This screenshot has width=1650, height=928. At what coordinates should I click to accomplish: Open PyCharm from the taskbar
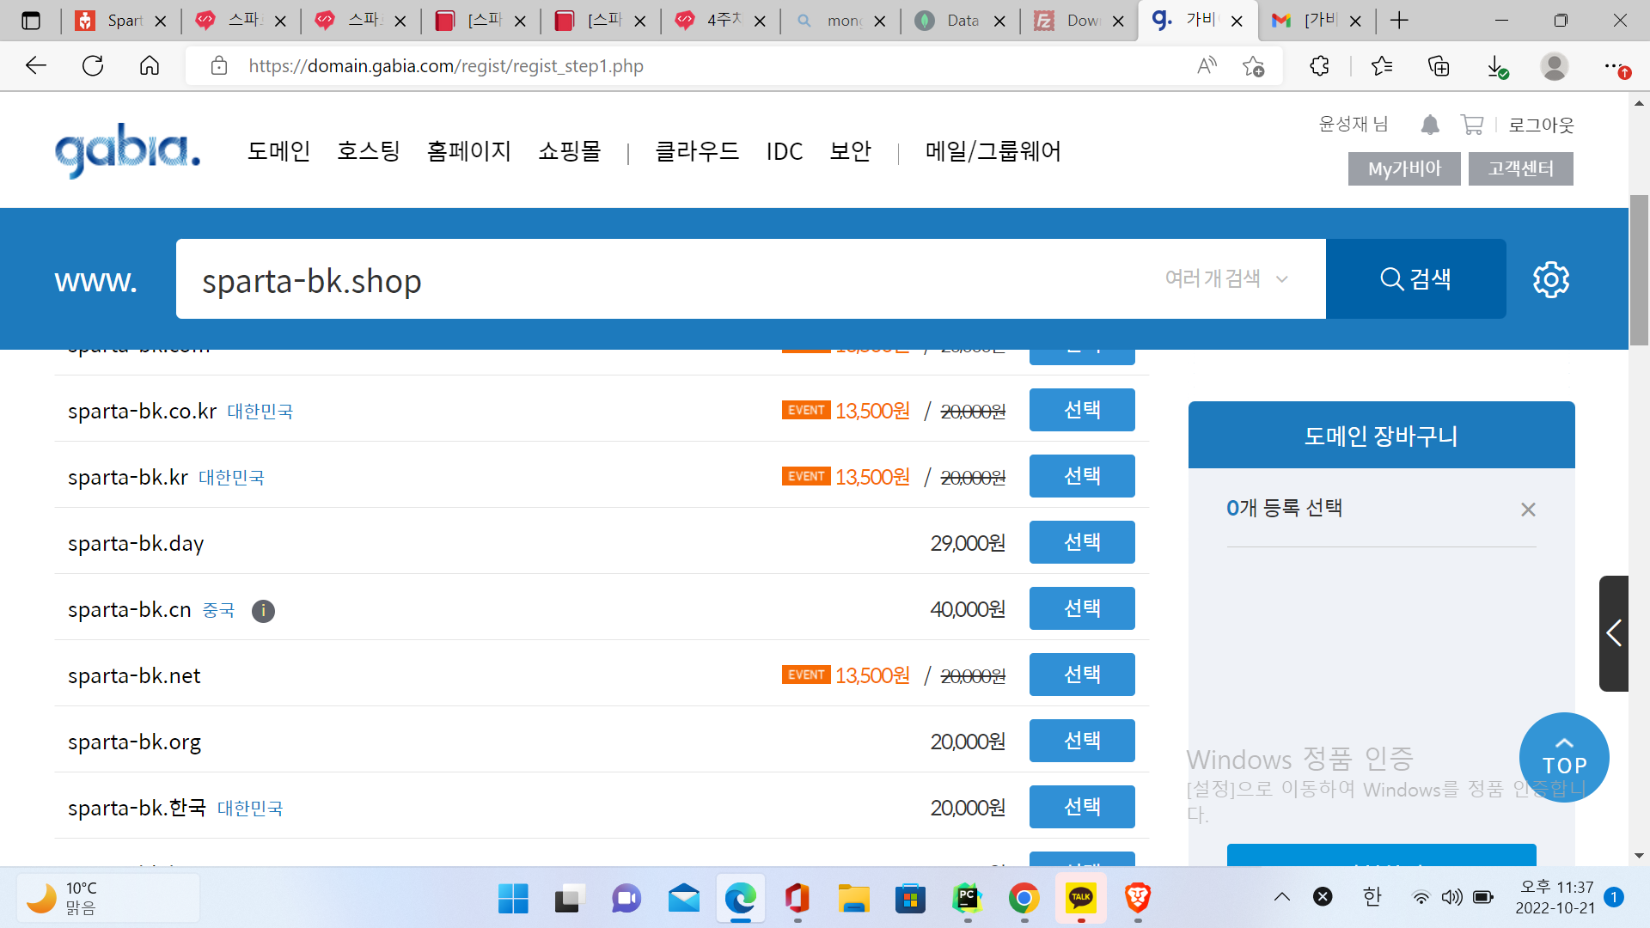click(967, 899)
